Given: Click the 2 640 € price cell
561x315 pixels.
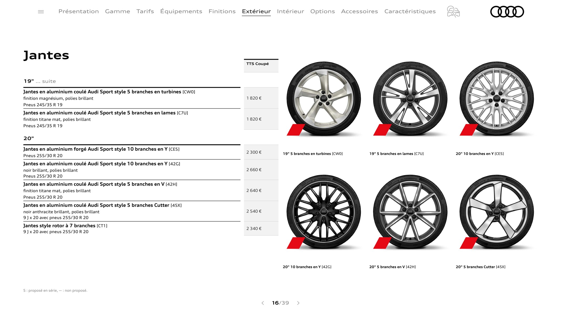Looking at the screenshot, I should pos(261,190).
